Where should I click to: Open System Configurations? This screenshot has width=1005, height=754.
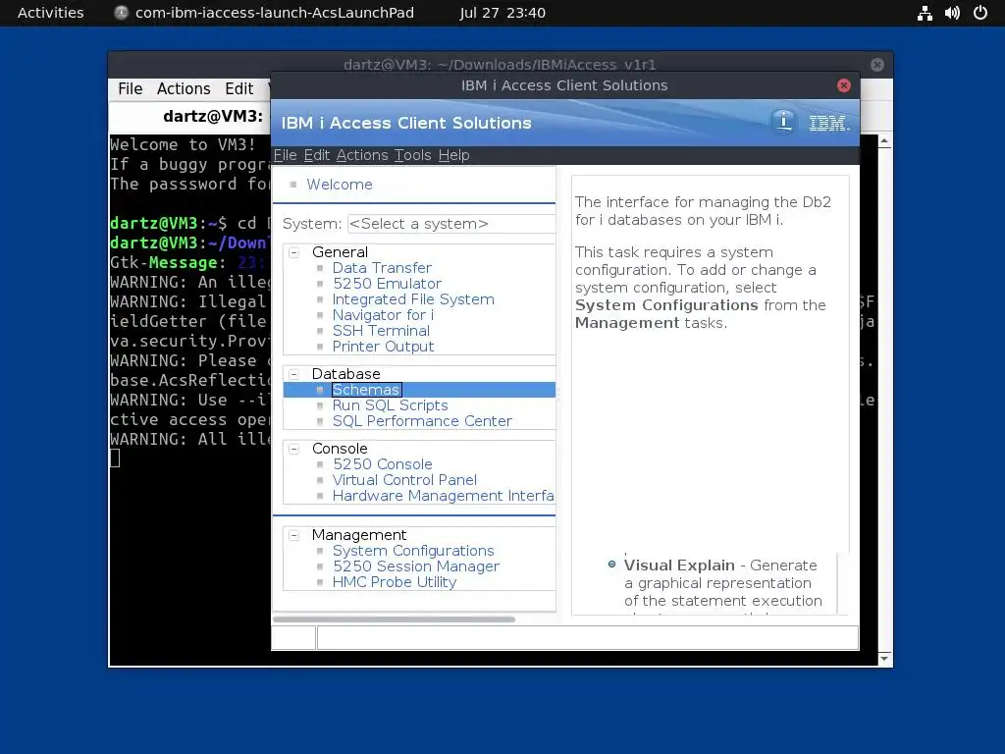point(413,551)
